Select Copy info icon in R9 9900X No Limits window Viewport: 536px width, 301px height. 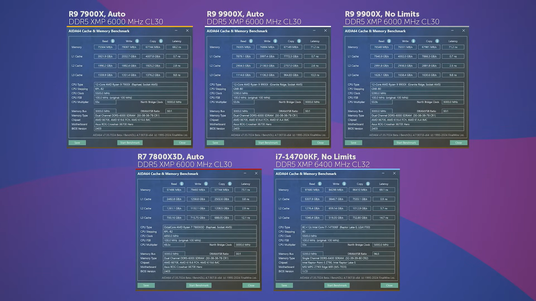437,41
